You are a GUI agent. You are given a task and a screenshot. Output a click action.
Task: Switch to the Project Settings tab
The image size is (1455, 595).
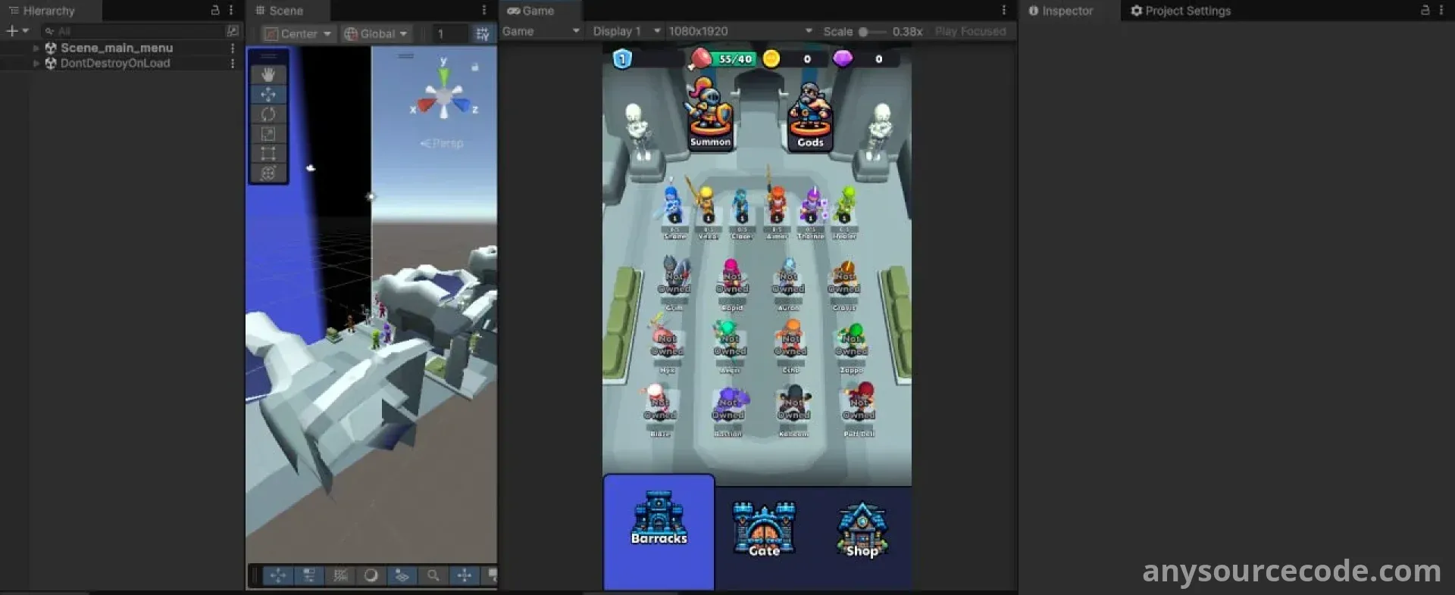(1180, 11)
